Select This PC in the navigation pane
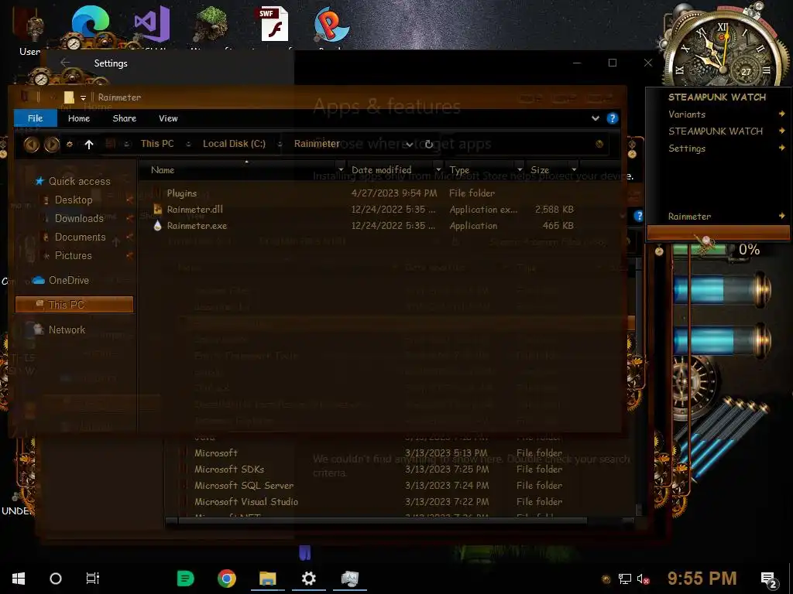The image size is (793, 594). 74,305
